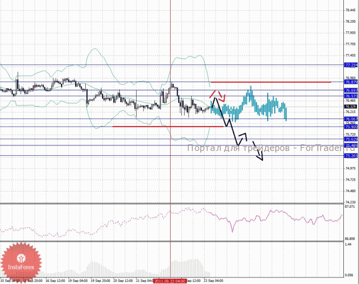This screenshot has height=284, width=359.
Task: Click the 74.480 price scale value
Action: (350, 191)
